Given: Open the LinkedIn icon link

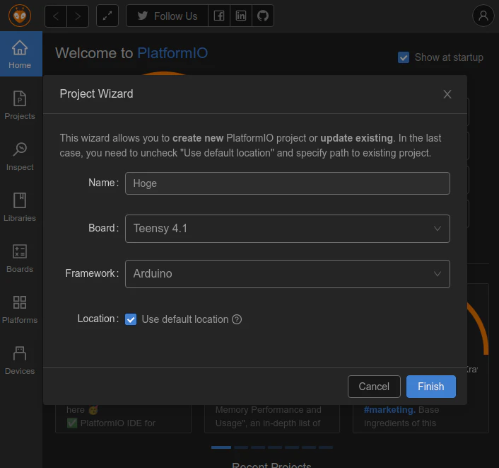Looking at the screenshot, I should pos(241,16).
